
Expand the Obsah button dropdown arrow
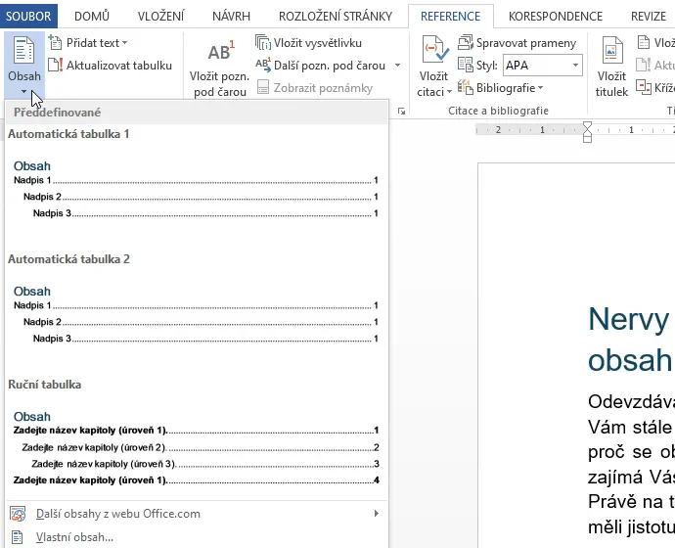(24, 91)
